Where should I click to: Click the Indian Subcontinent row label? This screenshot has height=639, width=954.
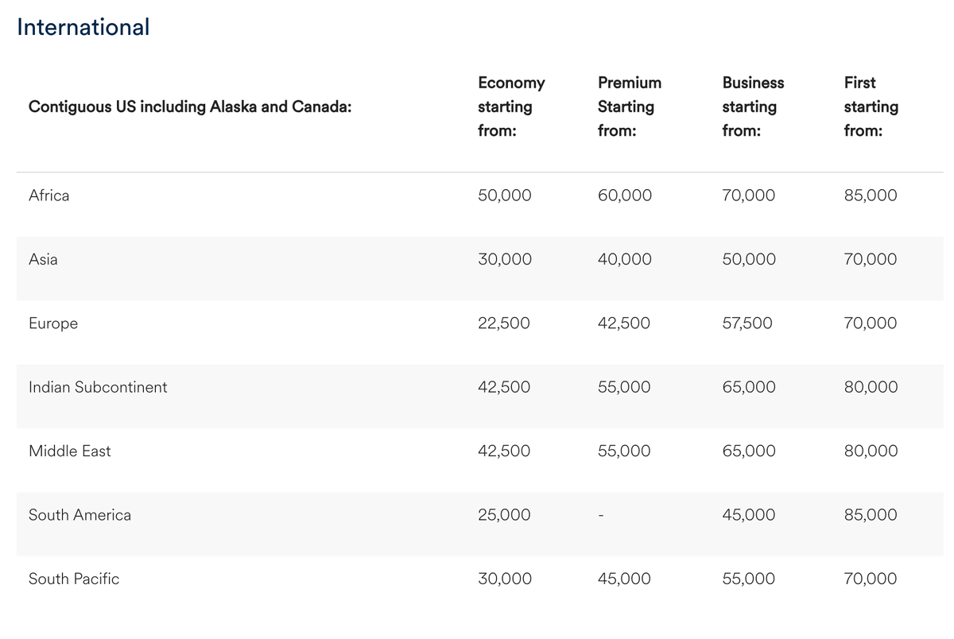click(98, 387)
